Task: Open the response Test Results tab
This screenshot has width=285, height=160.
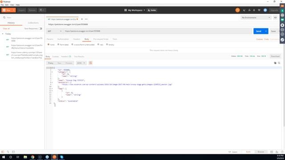Action: [79, 56]
